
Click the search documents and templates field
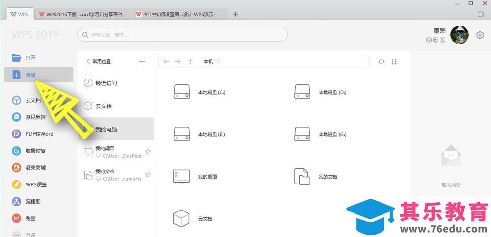click(x=182, y=35)
